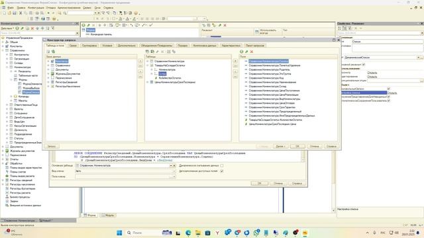The height and width of the screenshot is (238, 424).
Task: Toggle Динамическое считывание данных checkbox
Action: click(x=222, y=165)
